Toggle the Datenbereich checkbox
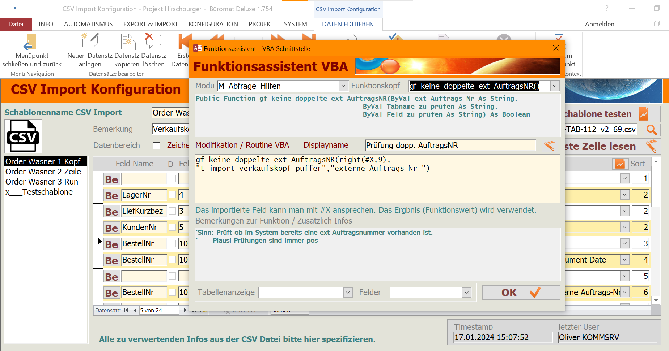 coord(157,146)
